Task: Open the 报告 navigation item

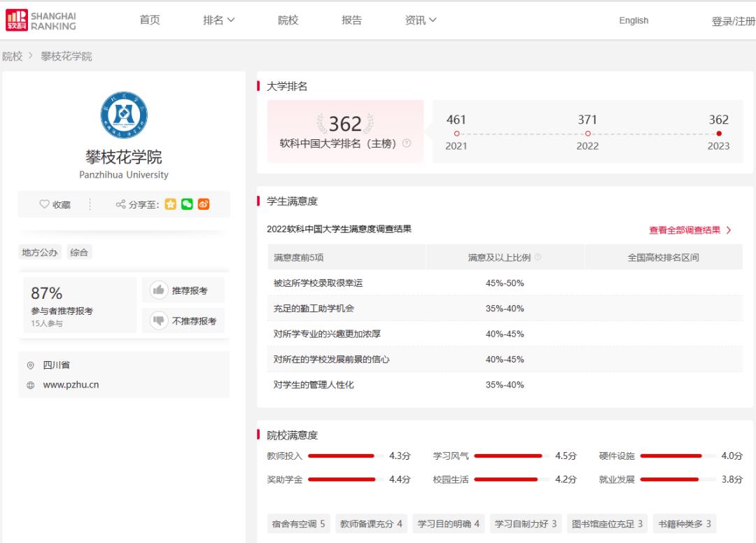Action: click(x=351, y=20)
